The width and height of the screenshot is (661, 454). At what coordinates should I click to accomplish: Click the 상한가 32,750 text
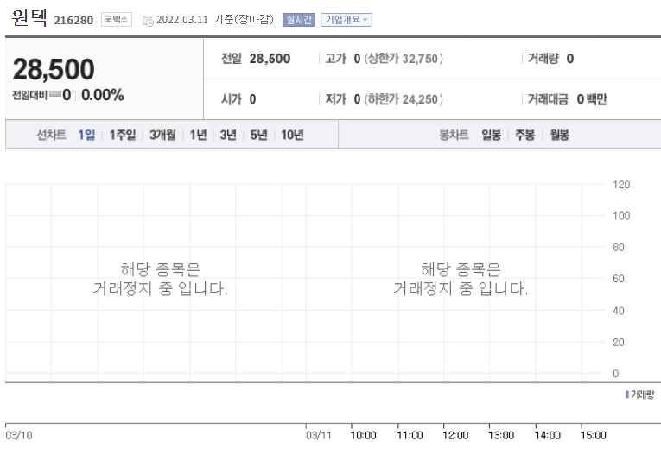[x=404, y=59]
